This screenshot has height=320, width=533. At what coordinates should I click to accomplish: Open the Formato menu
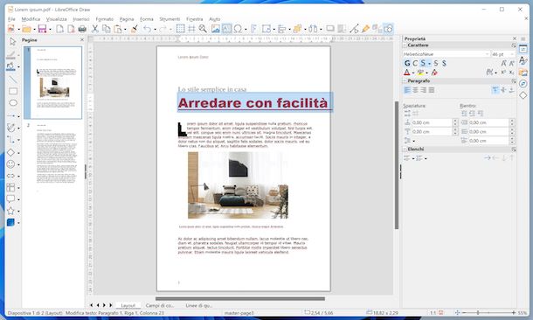point(104,19)
